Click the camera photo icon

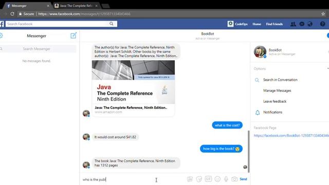[234, 179]
